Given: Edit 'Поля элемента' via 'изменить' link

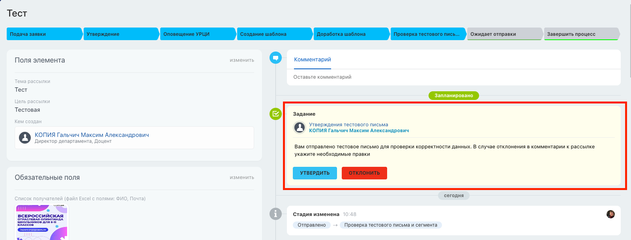Looking at the screenshot, I should click(x=242, y=60).
